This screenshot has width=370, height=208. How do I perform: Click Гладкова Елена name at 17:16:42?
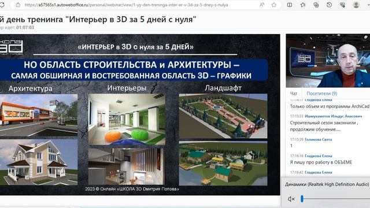[x=319, y=172]
